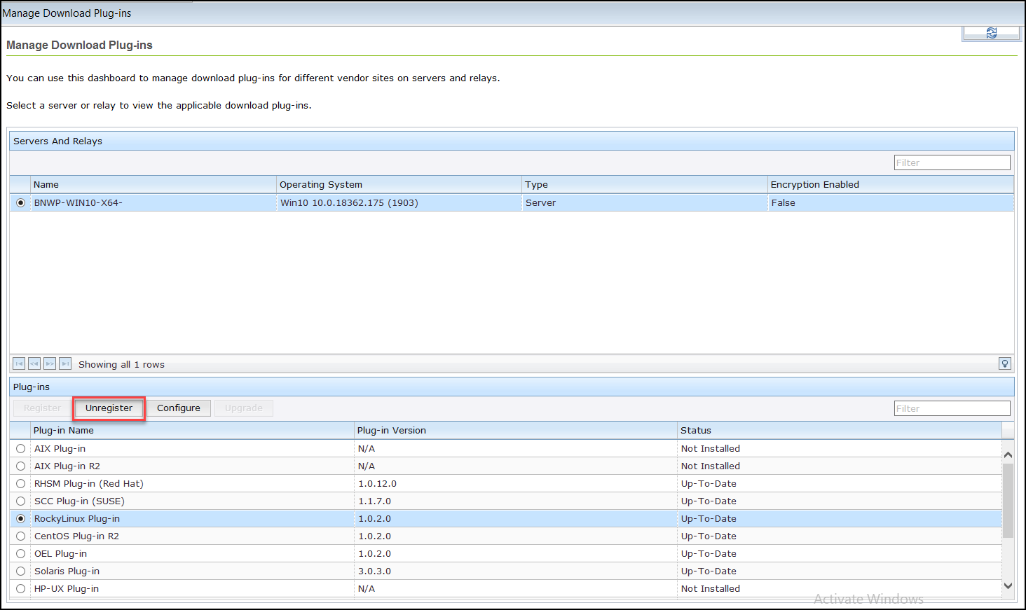Click the last-page navigation icon
Viewport: 1026px width, 610px height.
coord(65,363)
